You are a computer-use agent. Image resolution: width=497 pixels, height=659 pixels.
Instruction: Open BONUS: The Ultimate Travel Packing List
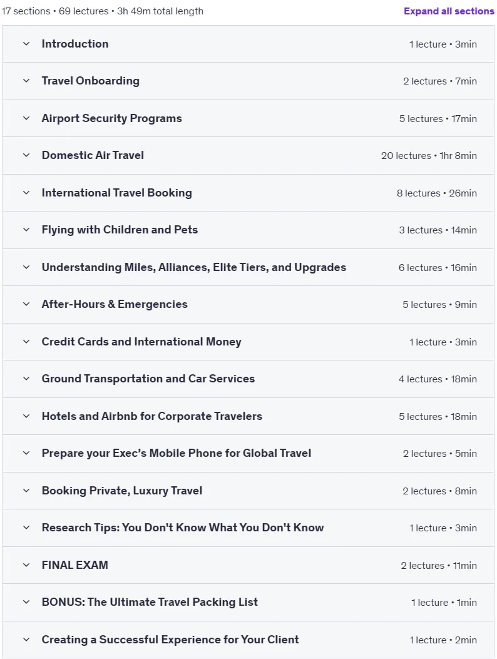click(150, 602)
